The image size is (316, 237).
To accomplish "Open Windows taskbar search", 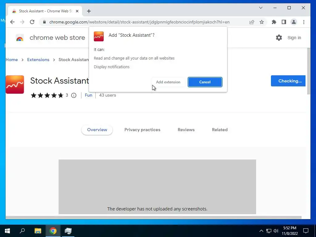I will pyautogui.click(x=22, y=231).
